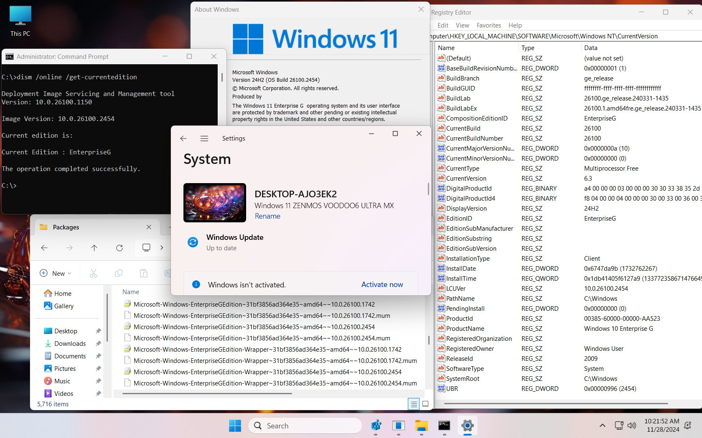This screenshot has height=438, width=702.
Task: Click the Windows Update sync icon
Action: tap(193, 242)
